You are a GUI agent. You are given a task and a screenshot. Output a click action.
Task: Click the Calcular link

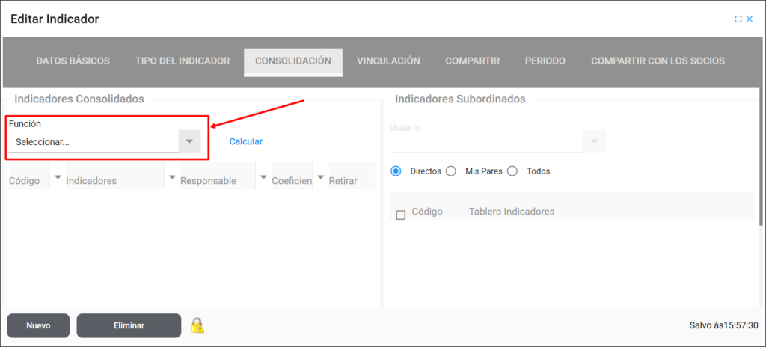(x=246, y=141)
